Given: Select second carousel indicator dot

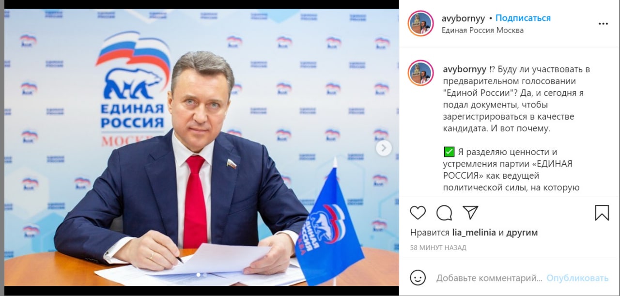Looking at the screenshot, I should click(205, 275).
